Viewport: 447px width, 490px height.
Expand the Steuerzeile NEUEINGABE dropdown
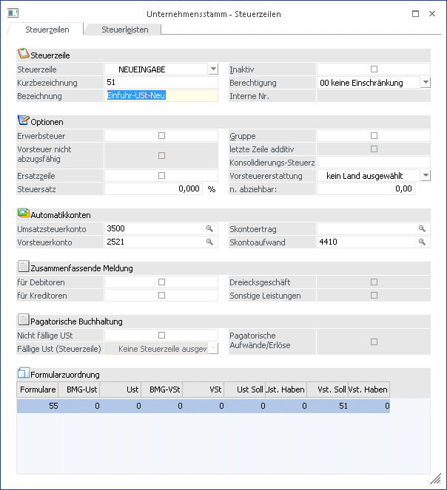tap(213, 69)
